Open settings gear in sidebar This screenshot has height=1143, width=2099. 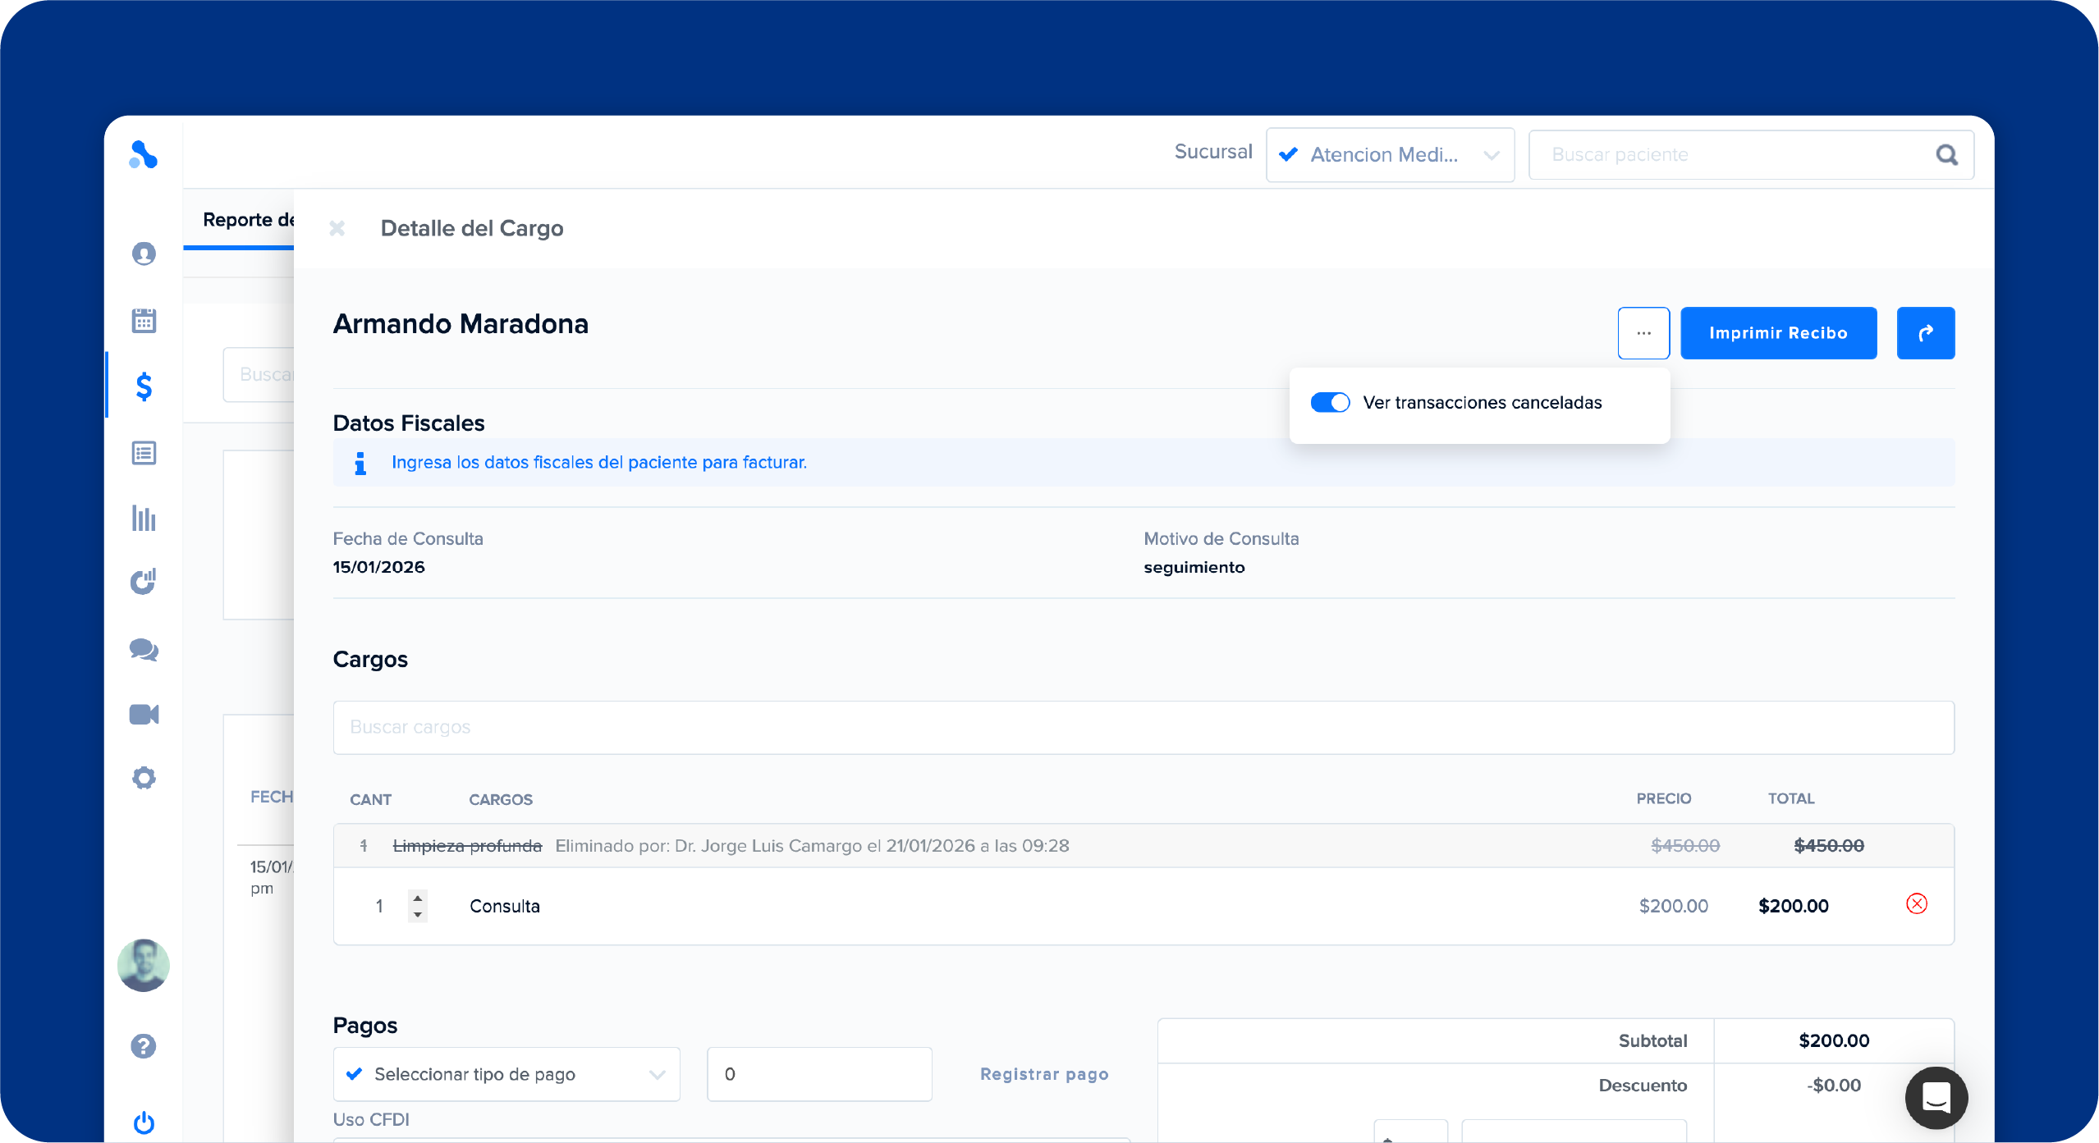(x=144, y=777)
